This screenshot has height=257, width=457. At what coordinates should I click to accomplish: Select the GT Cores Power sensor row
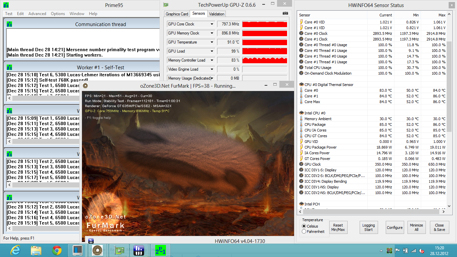point(372,159)
